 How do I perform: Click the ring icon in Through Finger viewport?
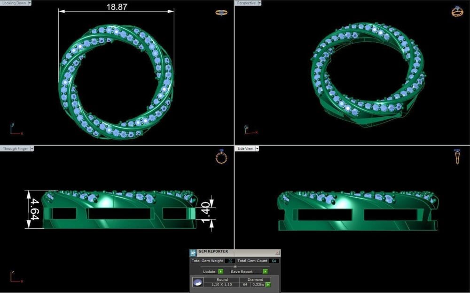(221, 157)
